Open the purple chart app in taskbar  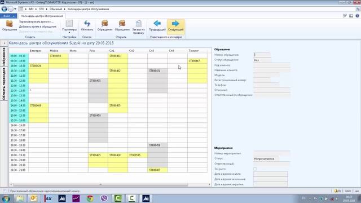click(x=76, y=198)
